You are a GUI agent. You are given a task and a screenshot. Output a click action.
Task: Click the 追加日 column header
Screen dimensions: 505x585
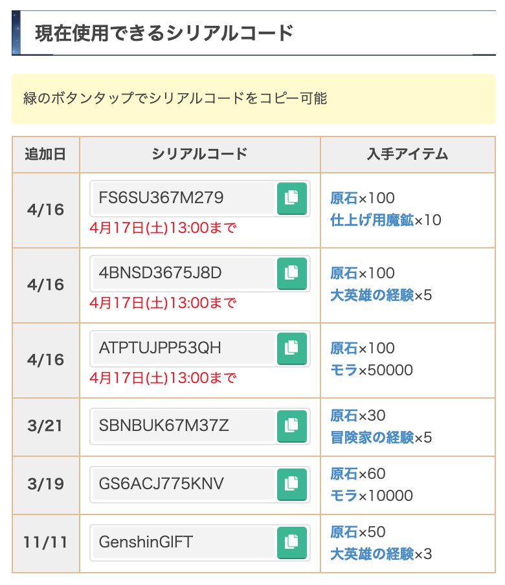(45, 155)
